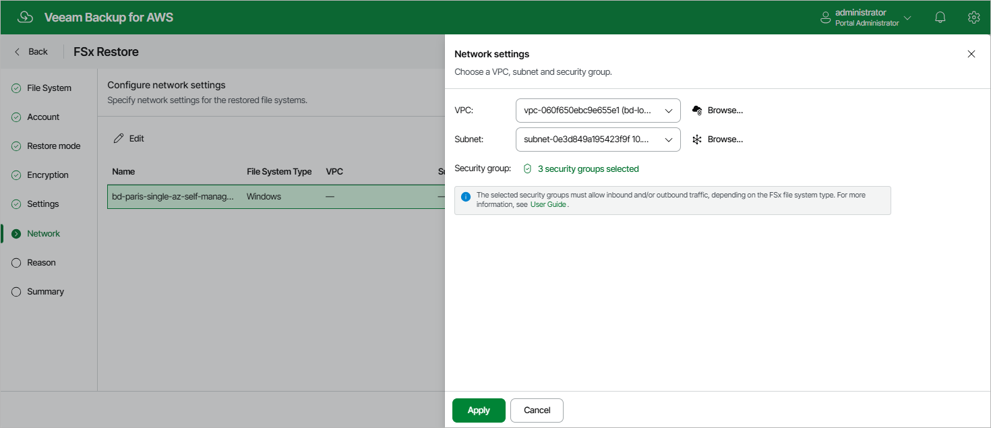Open the 3 security groups selected link

[588, 169]
